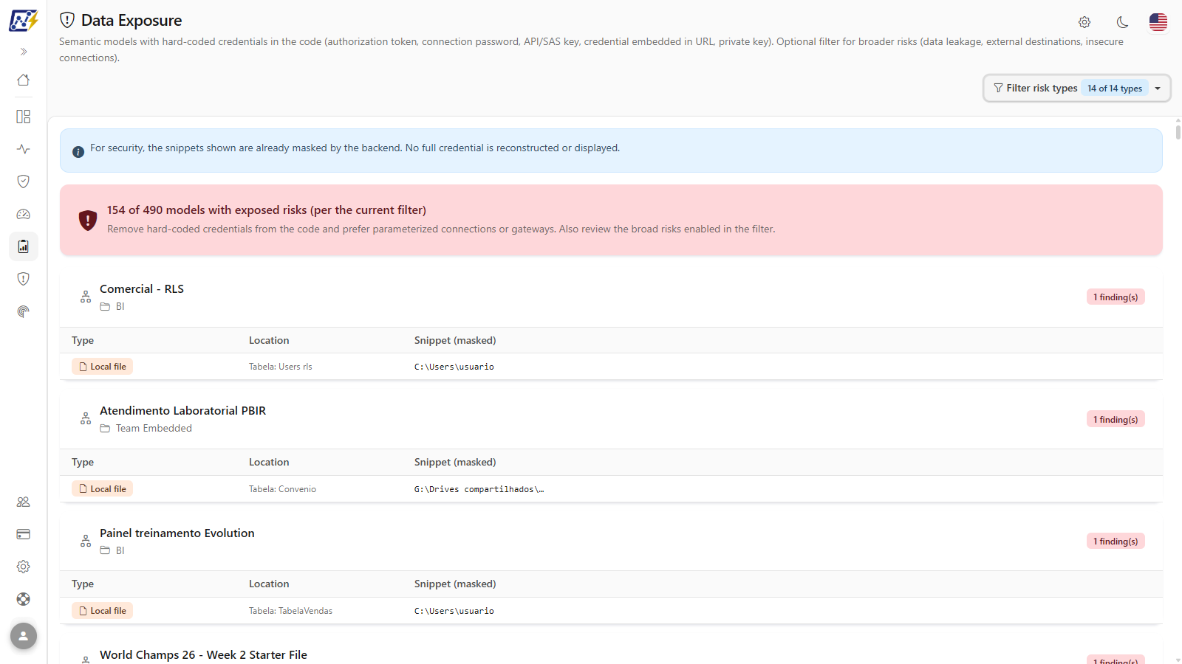Click the finding(s) badge for Comercial - RLS
This screenshot has height=664, width=1182.
click(x=1116, y=297)
